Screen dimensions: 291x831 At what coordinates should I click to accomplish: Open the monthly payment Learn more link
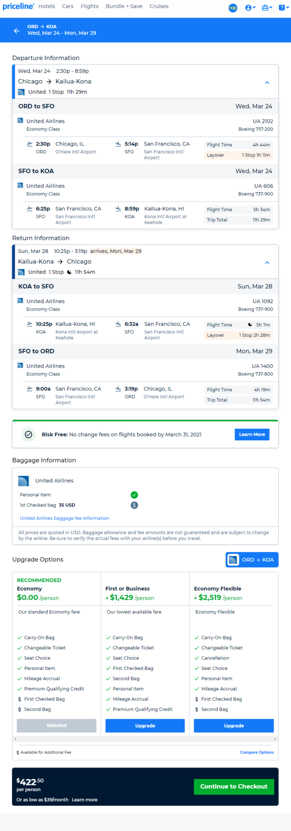coord(85,800)
